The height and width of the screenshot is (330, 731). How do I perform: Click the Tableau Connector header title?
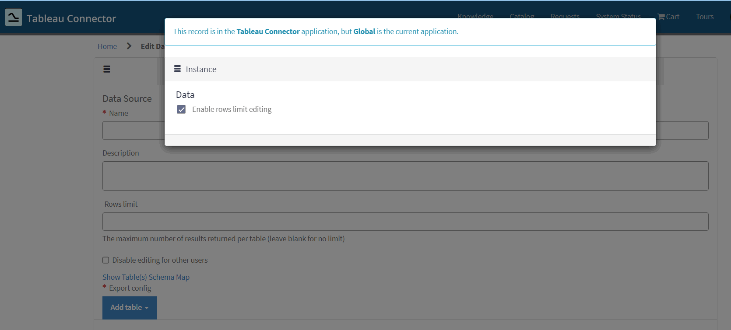click(71, 18)
